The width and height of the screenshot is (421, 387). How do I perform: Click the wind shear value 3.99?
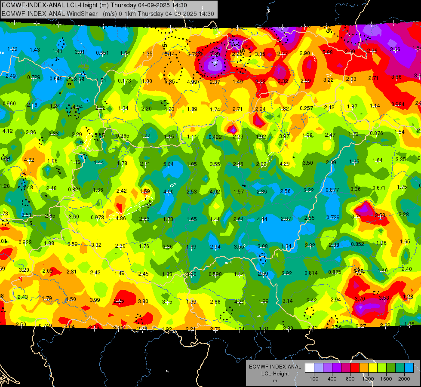(95, 300)
